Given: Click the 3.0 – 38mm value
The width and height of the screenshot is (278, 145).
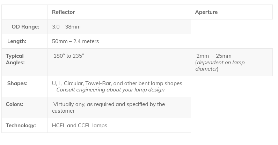Looking at the screenshot, I should tap(66, 27).
